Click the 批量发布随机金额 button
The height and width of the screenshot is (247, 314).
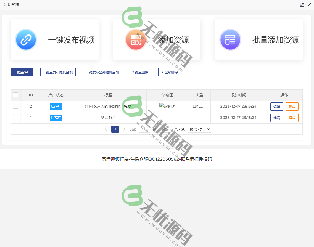[58, 72]
